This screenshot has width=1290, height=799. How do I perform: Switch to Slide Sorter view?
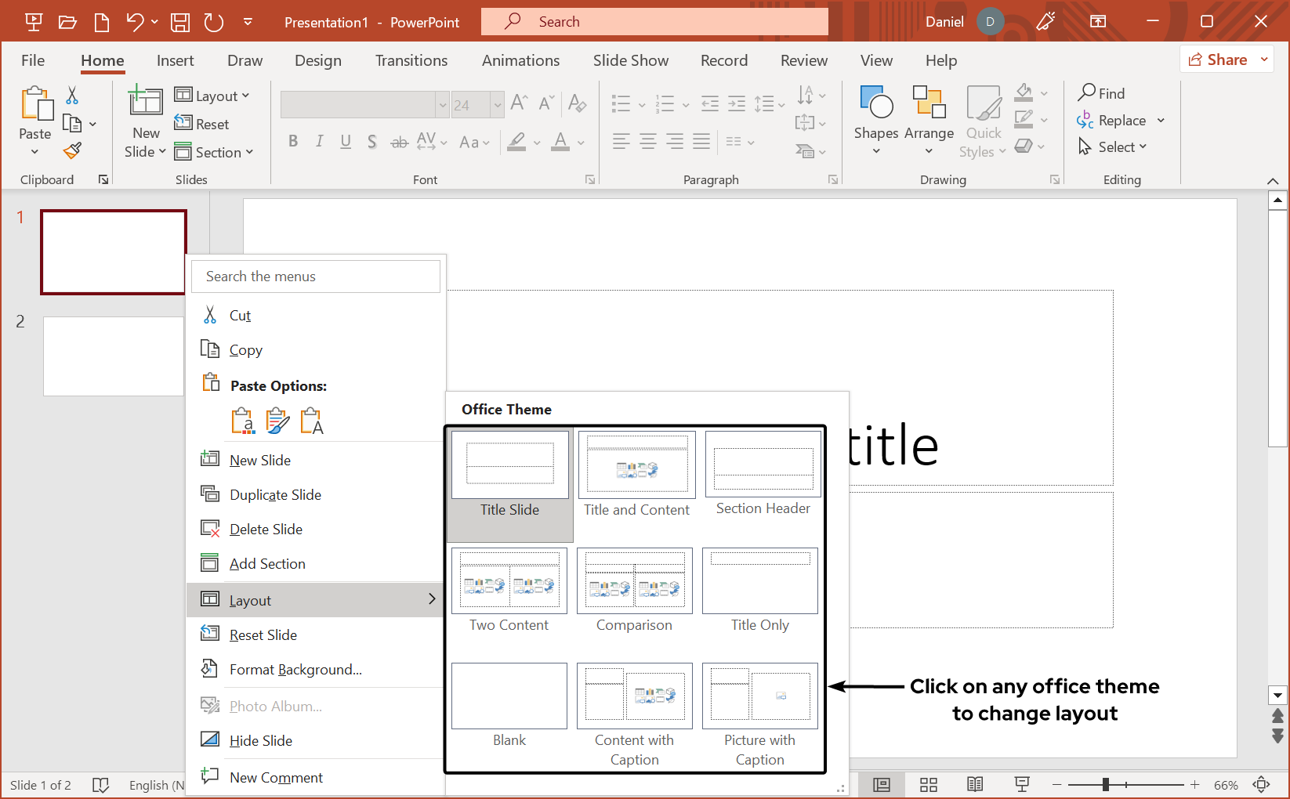(928, 784)
